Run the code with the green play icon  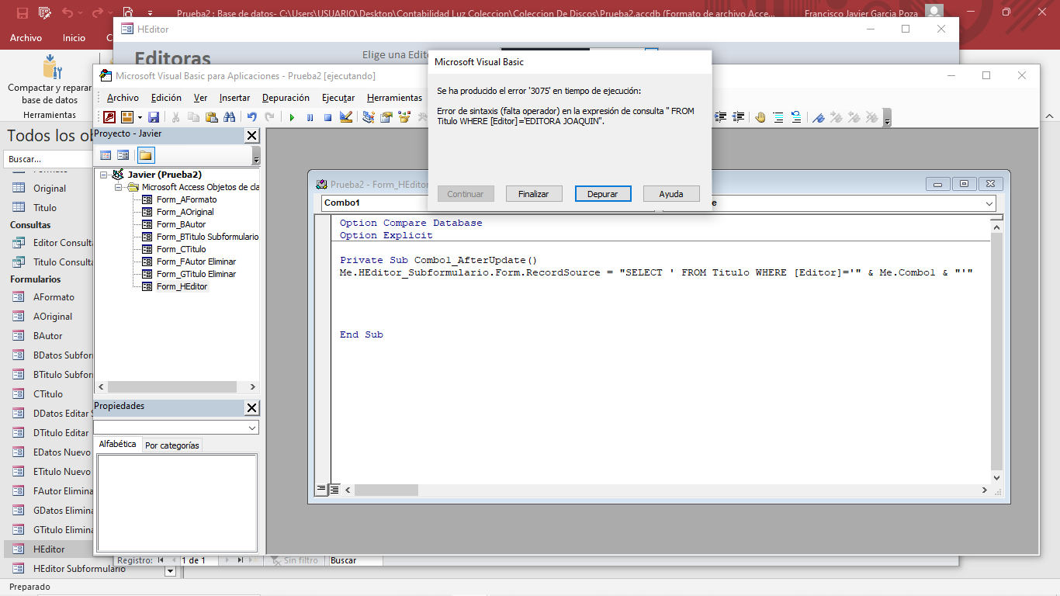(x=292, y=117)
